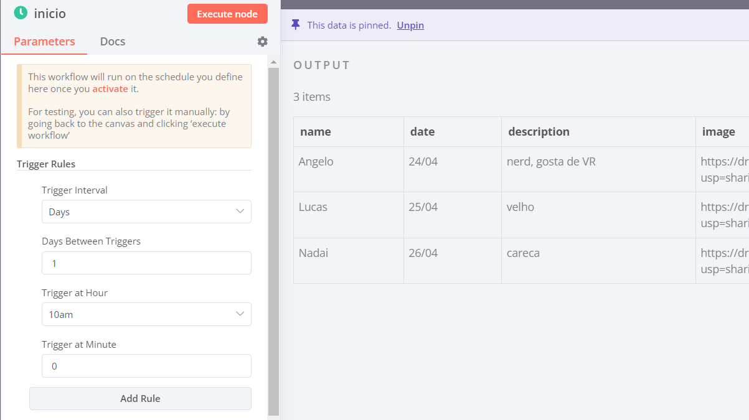
Task: Switch to the Parameters tab
Action: [x=44, y=42]
